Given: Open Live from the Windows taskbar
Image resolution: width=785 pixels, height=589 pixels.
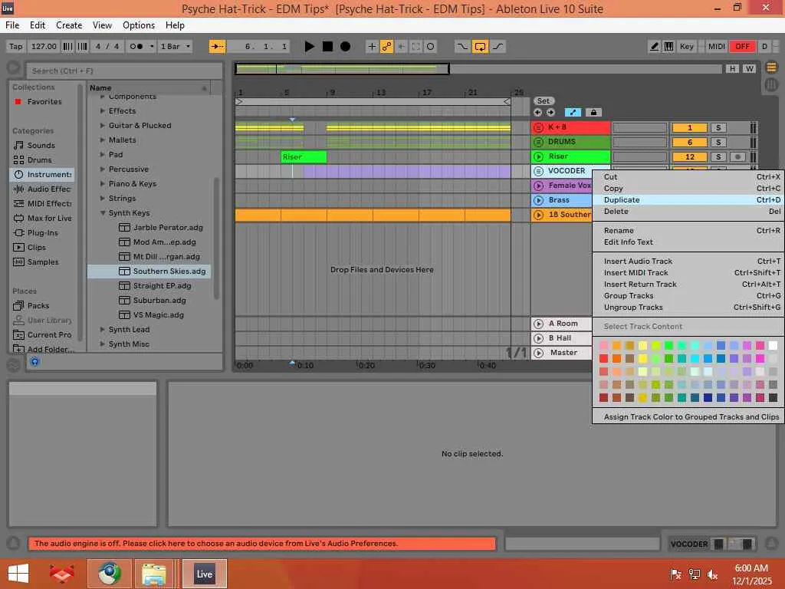Looking at the screenshot, I should (x=204, y=574).
